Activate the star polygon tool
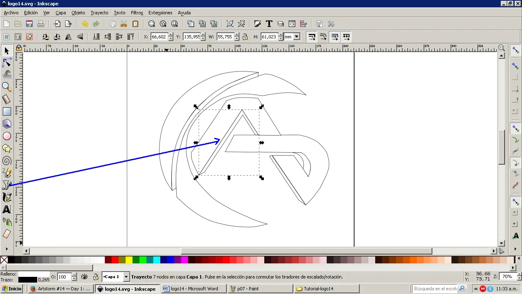 click(7, 148)
